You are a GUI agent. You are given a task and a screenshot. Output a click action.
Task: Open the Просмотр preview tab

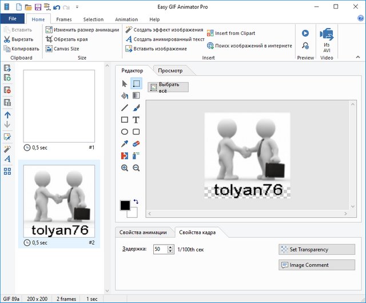coord(170,70)
